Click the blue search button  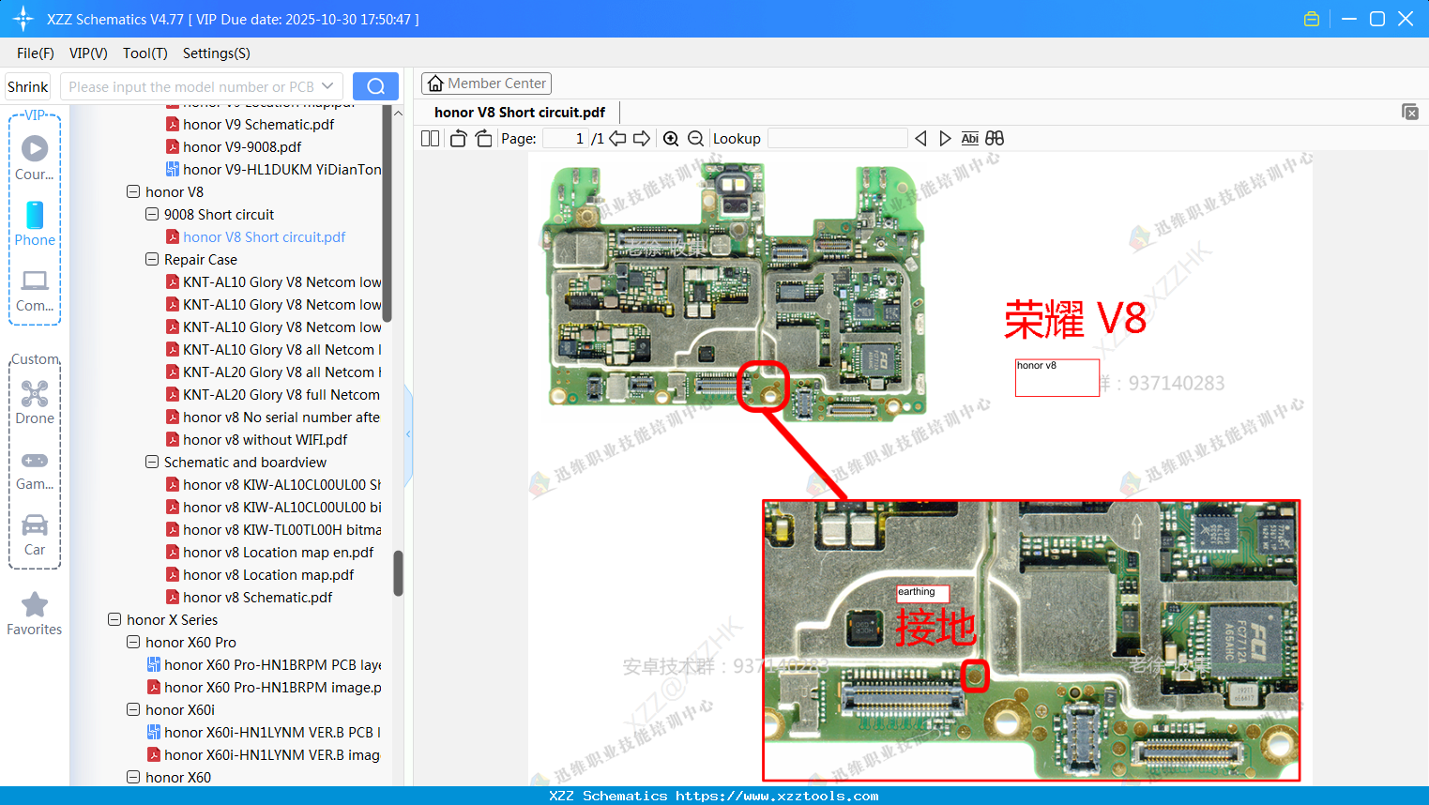[x=375, y=86]
